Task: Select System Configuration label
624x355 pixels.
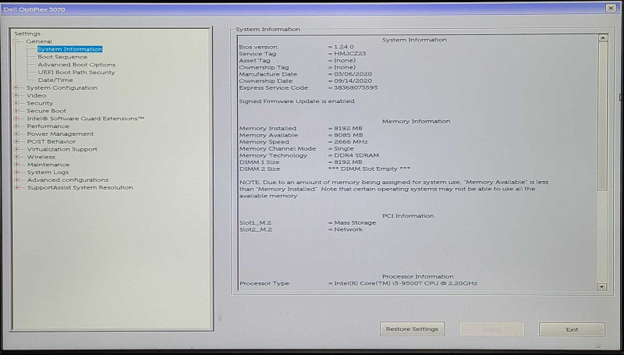Action: (62, 87)
